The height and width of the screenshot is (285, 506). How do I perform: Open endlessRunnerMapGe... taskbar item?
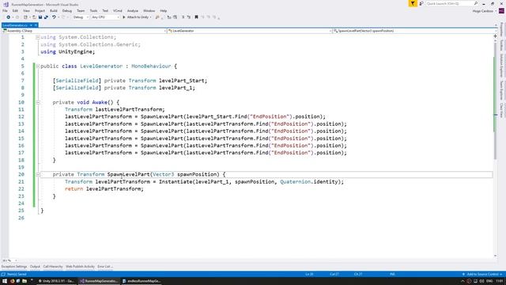(x=142, y=281)
